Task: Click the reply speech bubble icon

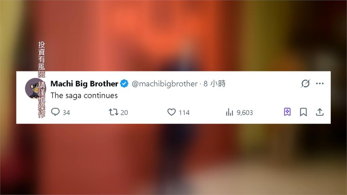Action: click(x=55, y=112)
